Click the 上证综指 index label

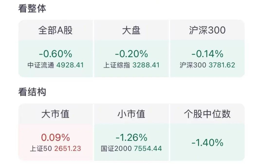tap(117, 65)
